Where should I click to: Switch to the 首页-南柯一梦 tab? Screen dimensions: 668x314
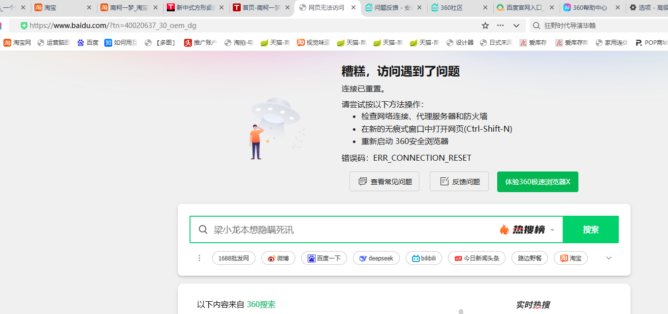(261, 7)
